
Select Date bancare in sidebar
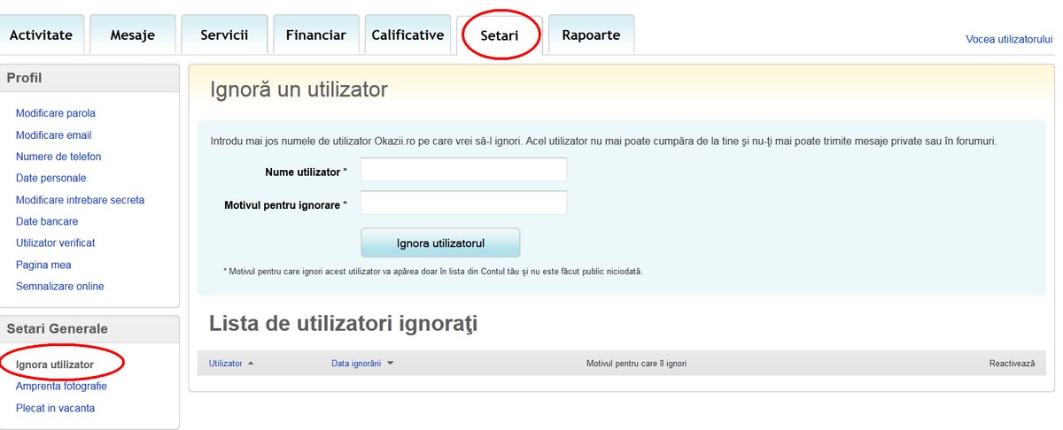pos(47,221)
